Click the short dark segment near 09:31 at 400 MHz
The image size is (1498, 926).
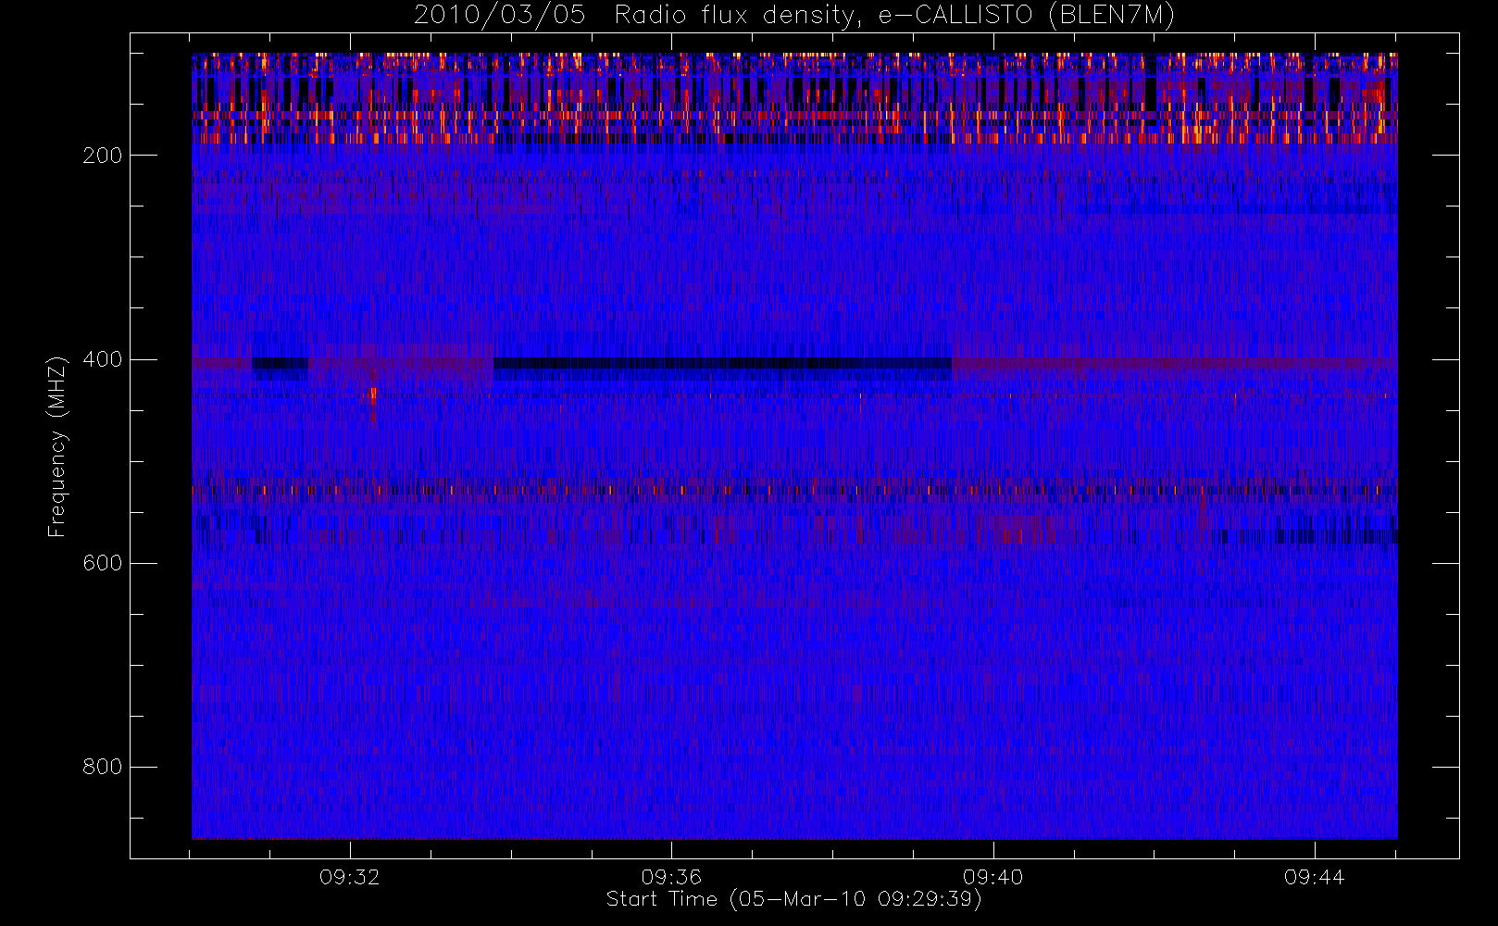pyautogui.click(x=280, y=364)
